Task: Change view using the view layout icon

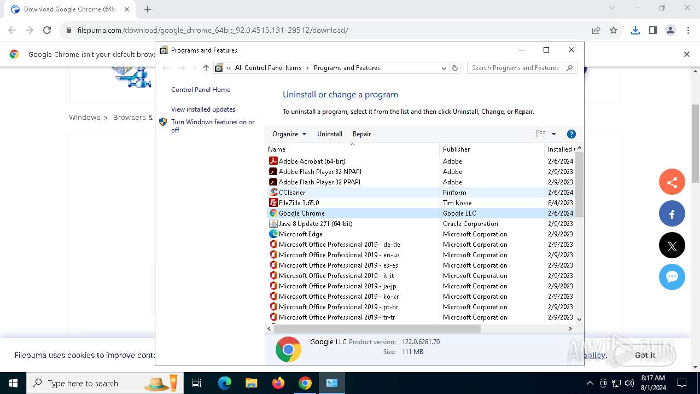Action: [541, 134]
